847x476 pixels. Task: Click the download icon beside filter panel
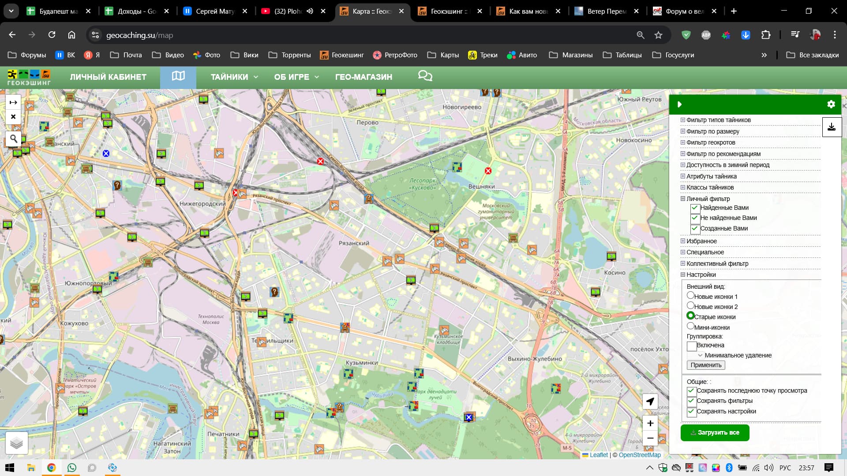(x=832, y=127)
